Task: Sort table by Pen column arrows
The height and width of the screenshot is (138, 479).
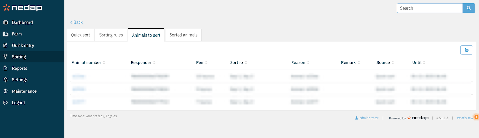Action: 206,63
